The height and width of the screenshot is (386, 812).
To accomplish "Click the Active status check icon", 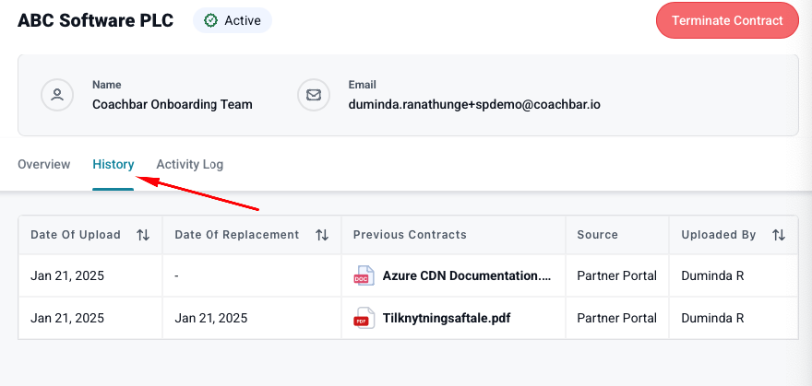I will tap(210, 20).
